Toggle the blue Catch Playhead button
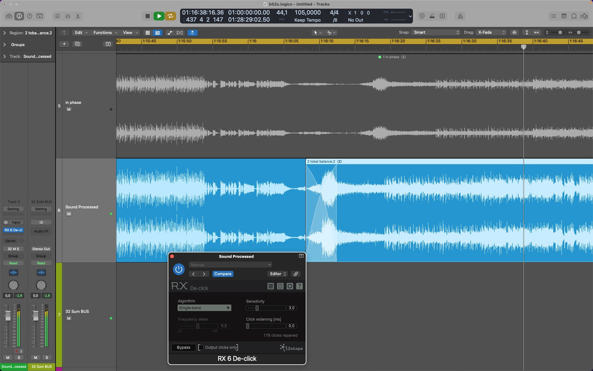The height and width of the screenshot is (371, 593). 193,32
